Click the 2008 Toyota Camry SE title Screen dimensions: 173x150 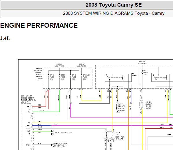point(114,5)
